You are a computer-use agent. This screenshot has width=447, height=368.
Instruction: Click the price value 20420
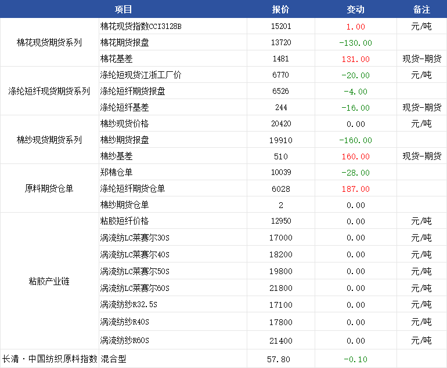coord(281,124)
